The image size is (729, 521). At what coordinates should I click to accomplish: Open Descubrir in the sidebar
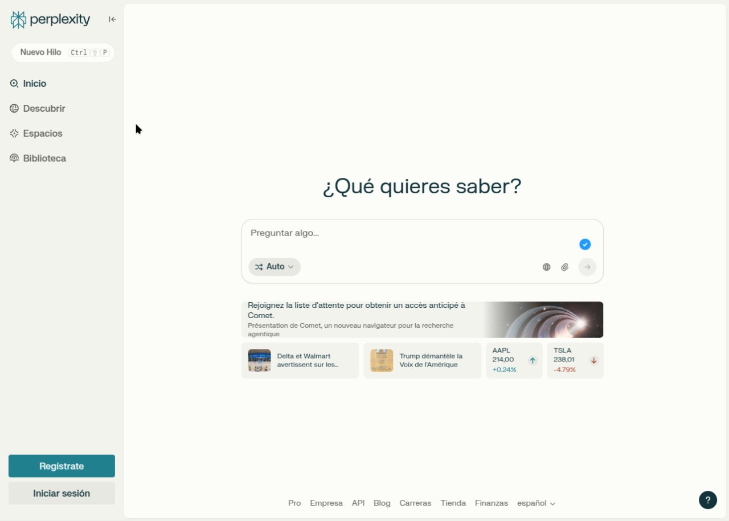click(44, 108)
